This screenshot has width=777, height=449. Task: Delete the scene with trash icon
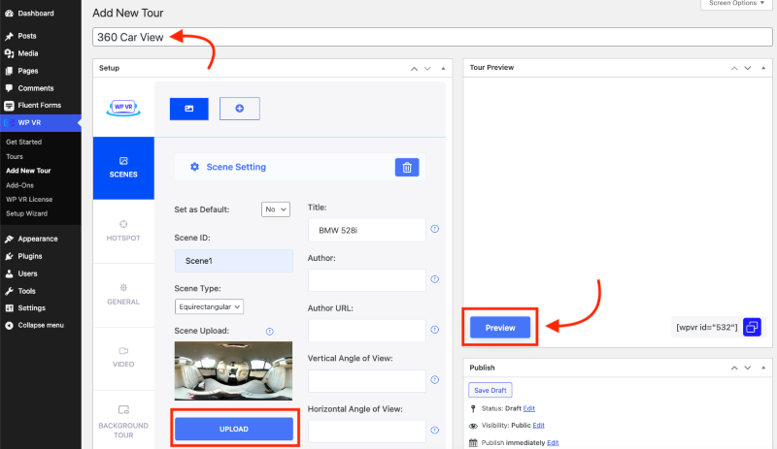[407, 167]
